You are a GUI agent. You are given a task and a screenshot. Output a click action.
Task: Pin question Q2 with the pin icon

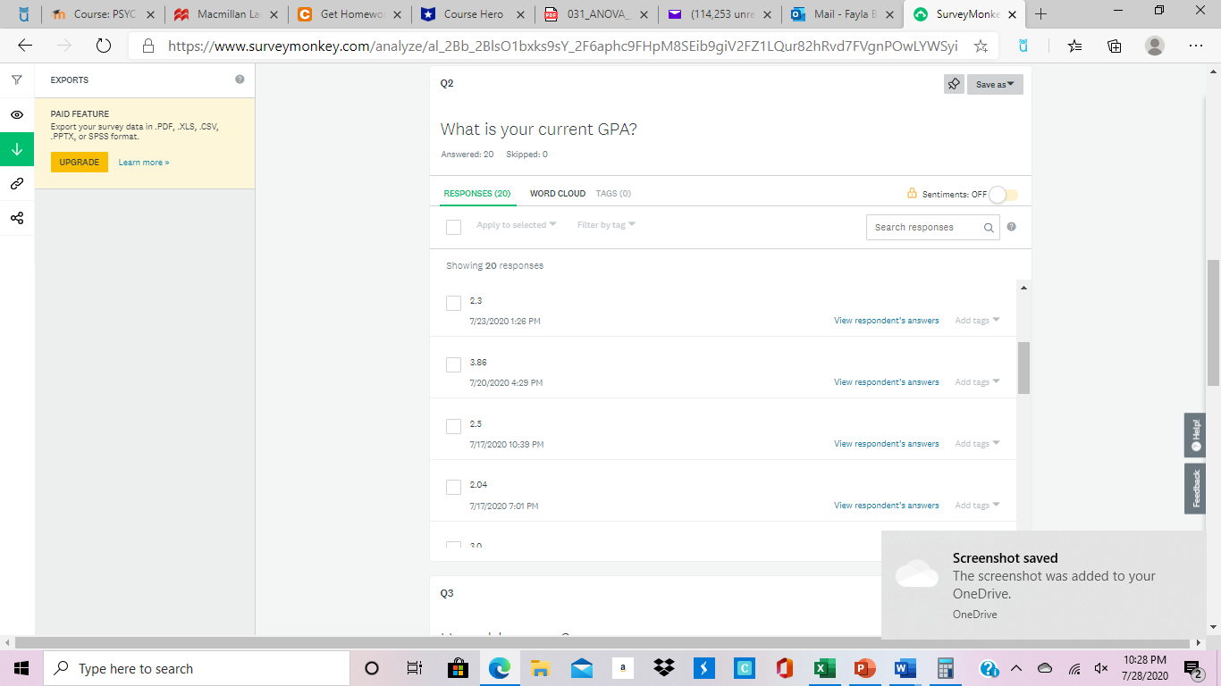click(x=954, y=84)
